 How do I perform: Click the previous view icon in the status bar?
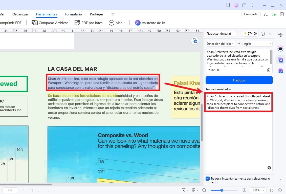coord(39,190)
